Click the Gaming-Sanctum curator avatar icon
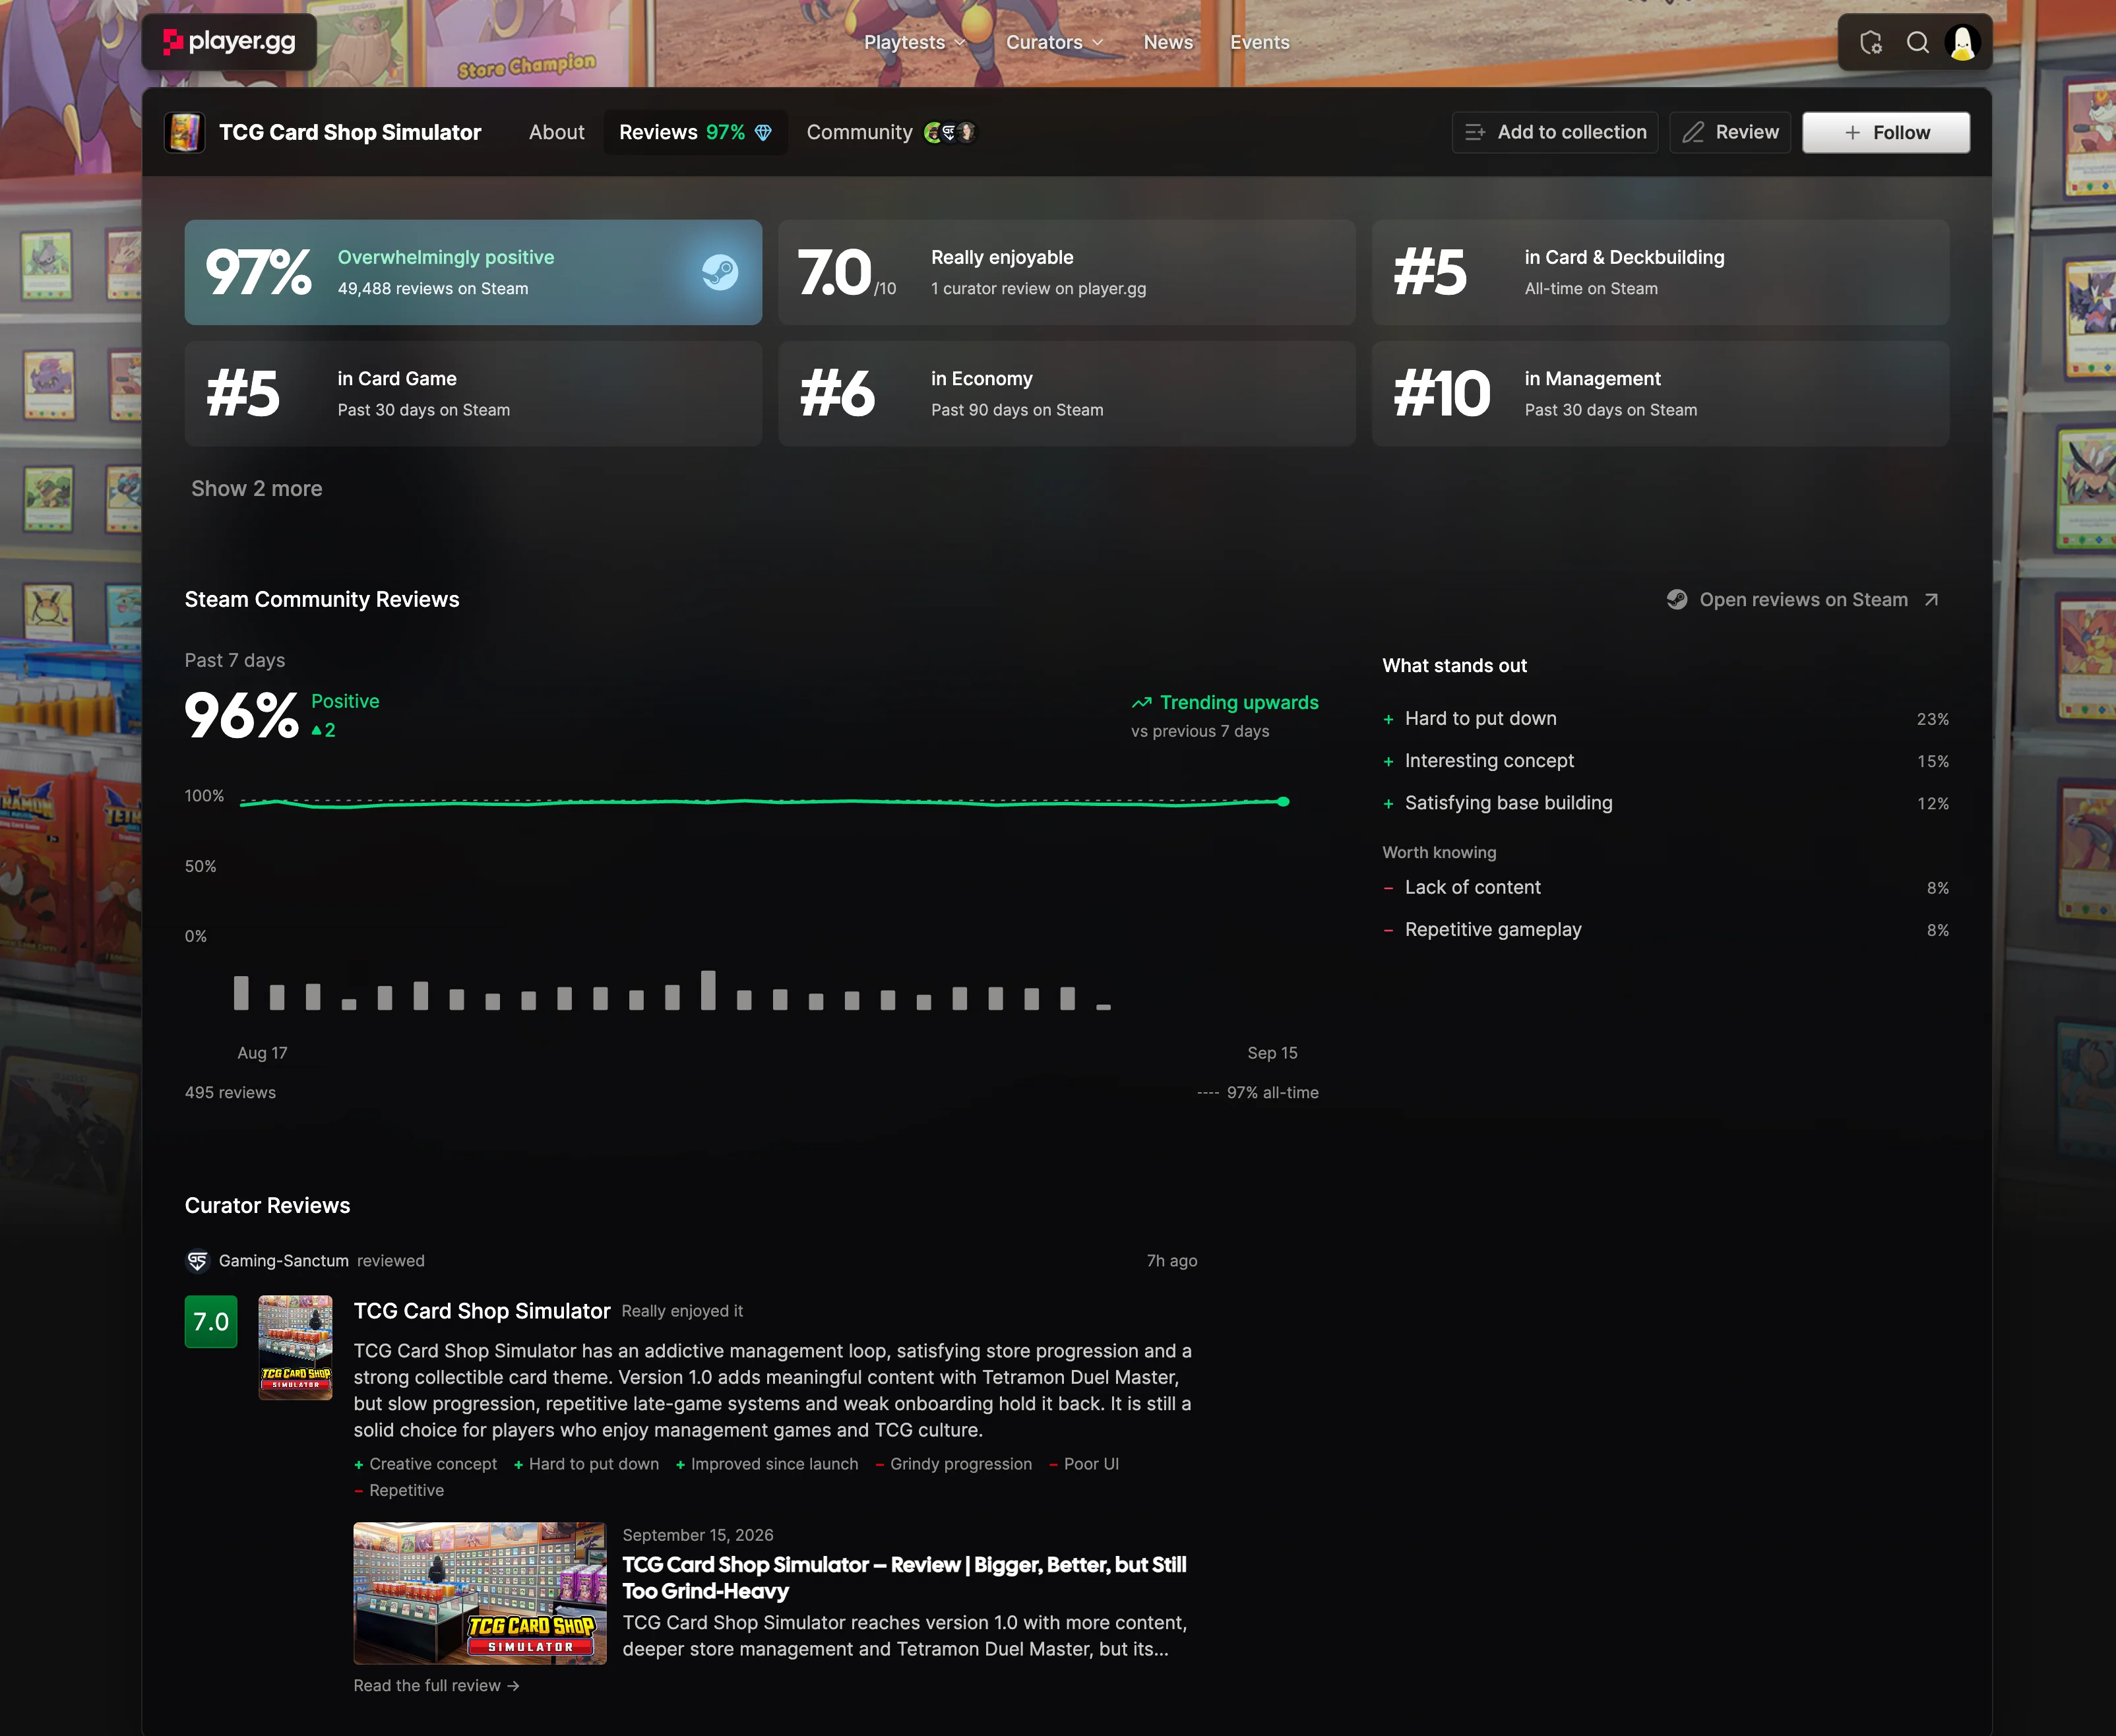2116x1736 pixels. (x=198, y=1260)
